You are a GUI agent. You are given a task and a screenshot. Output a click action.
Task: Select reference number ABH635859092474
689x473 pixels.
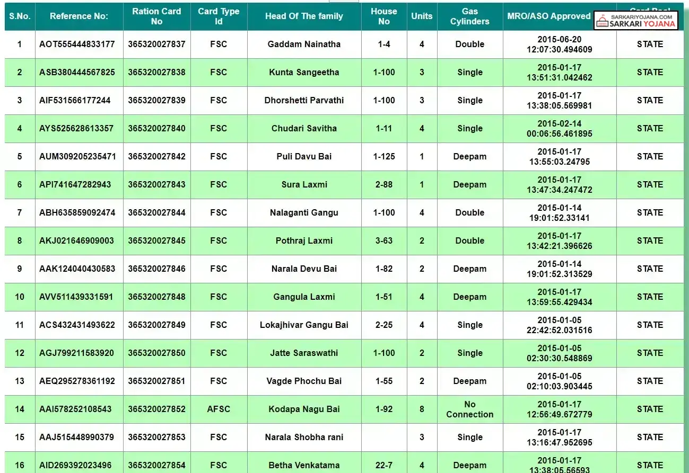tap(77, 213)
